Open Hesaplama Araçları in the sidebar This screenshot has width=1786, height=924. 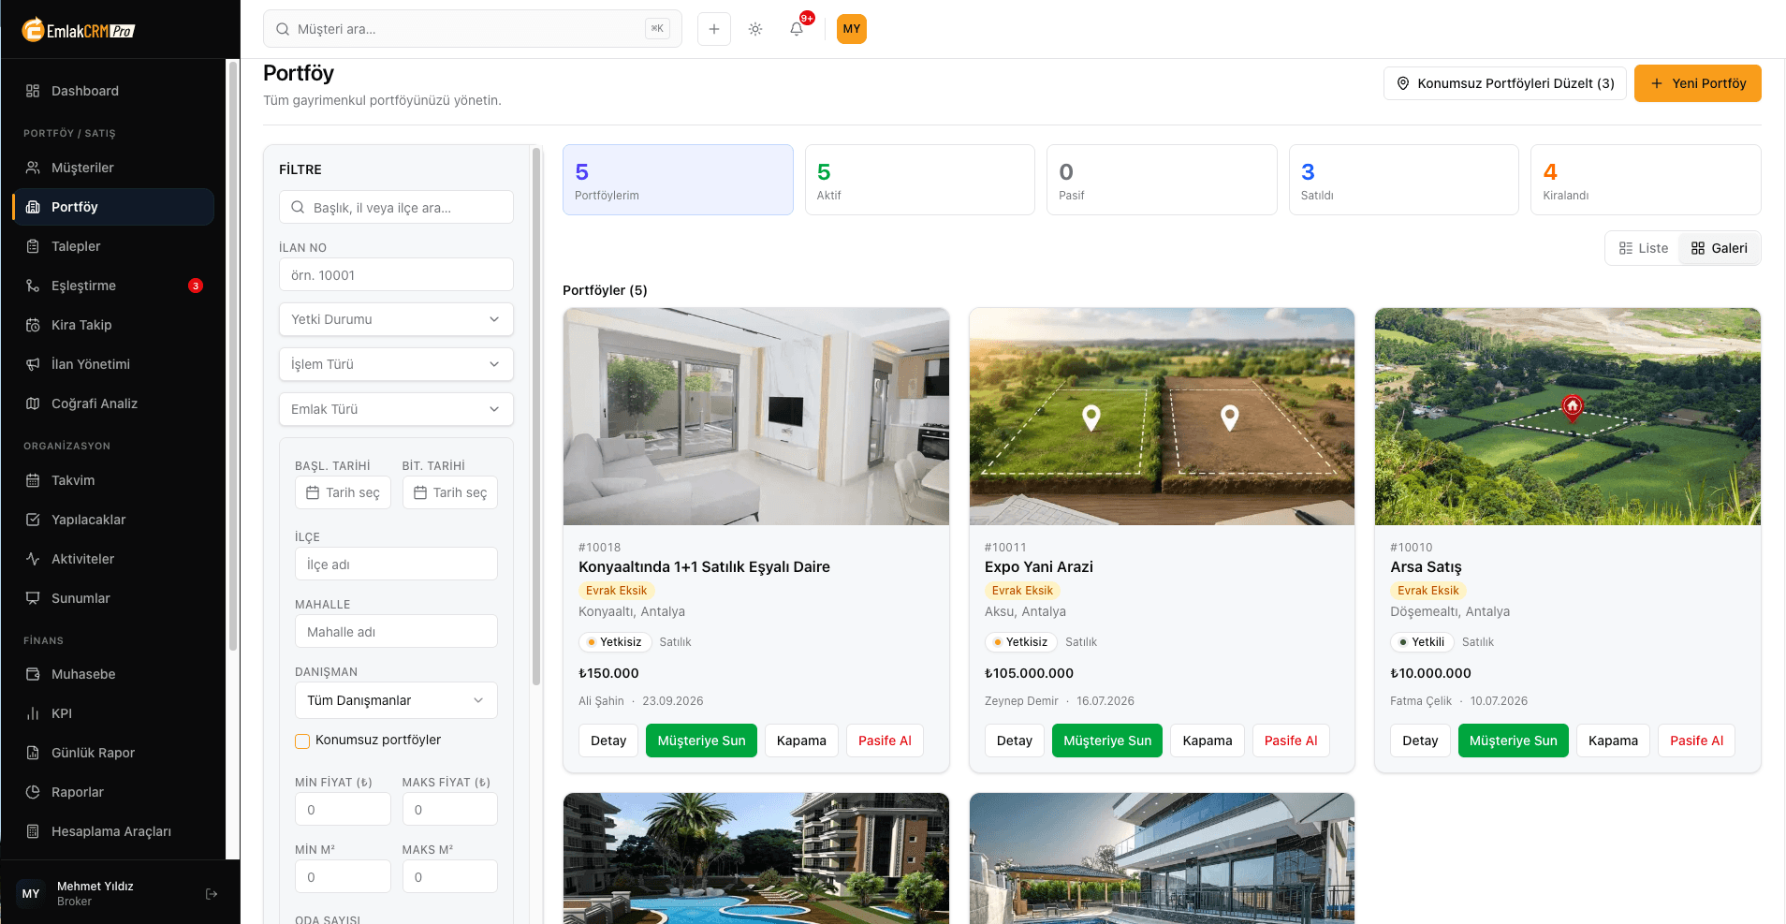[113, 831]
